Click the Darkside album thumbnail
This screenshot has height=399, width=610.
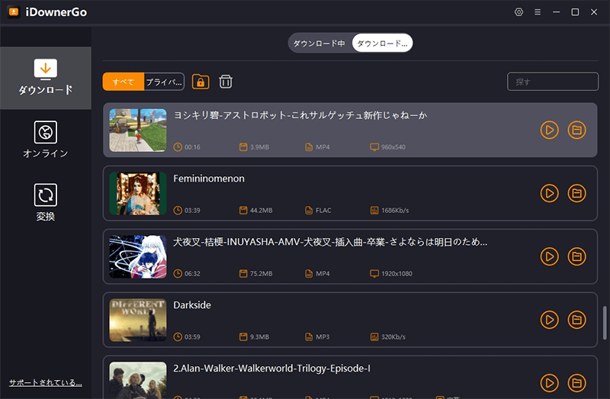click(138, 320)
